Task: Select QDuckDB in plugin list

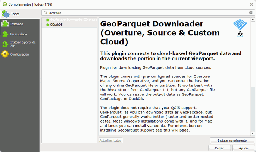Action: tap(69, 25)
